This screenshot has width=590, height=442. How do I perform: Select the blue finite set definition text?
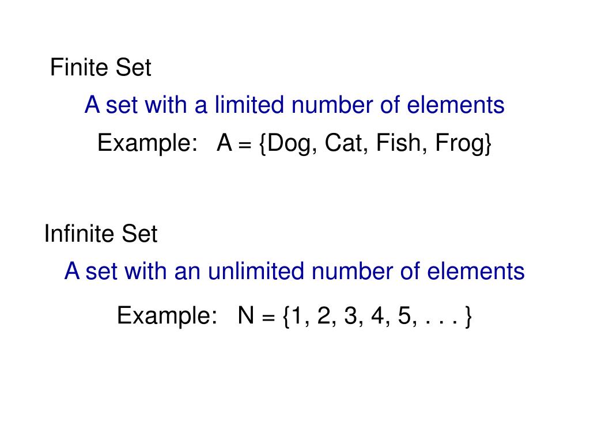pyautogui.click(x=294, y=105)
